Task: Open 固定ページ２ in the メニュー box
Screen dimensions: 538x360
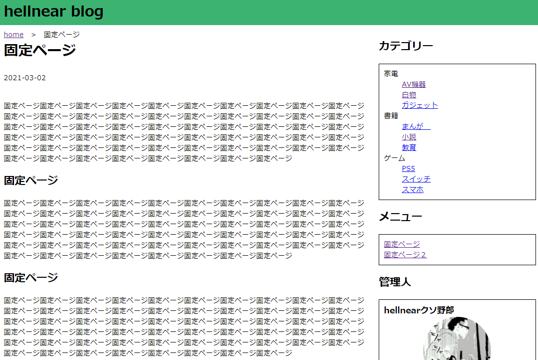Action: (405, 255)
